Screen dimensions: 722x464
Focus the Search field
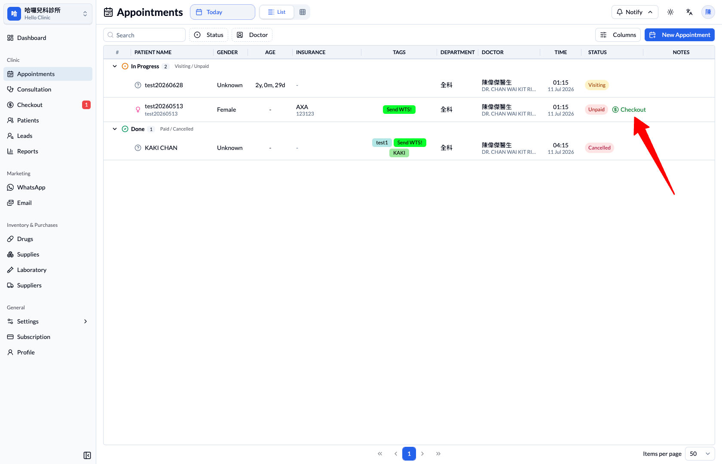144,35
